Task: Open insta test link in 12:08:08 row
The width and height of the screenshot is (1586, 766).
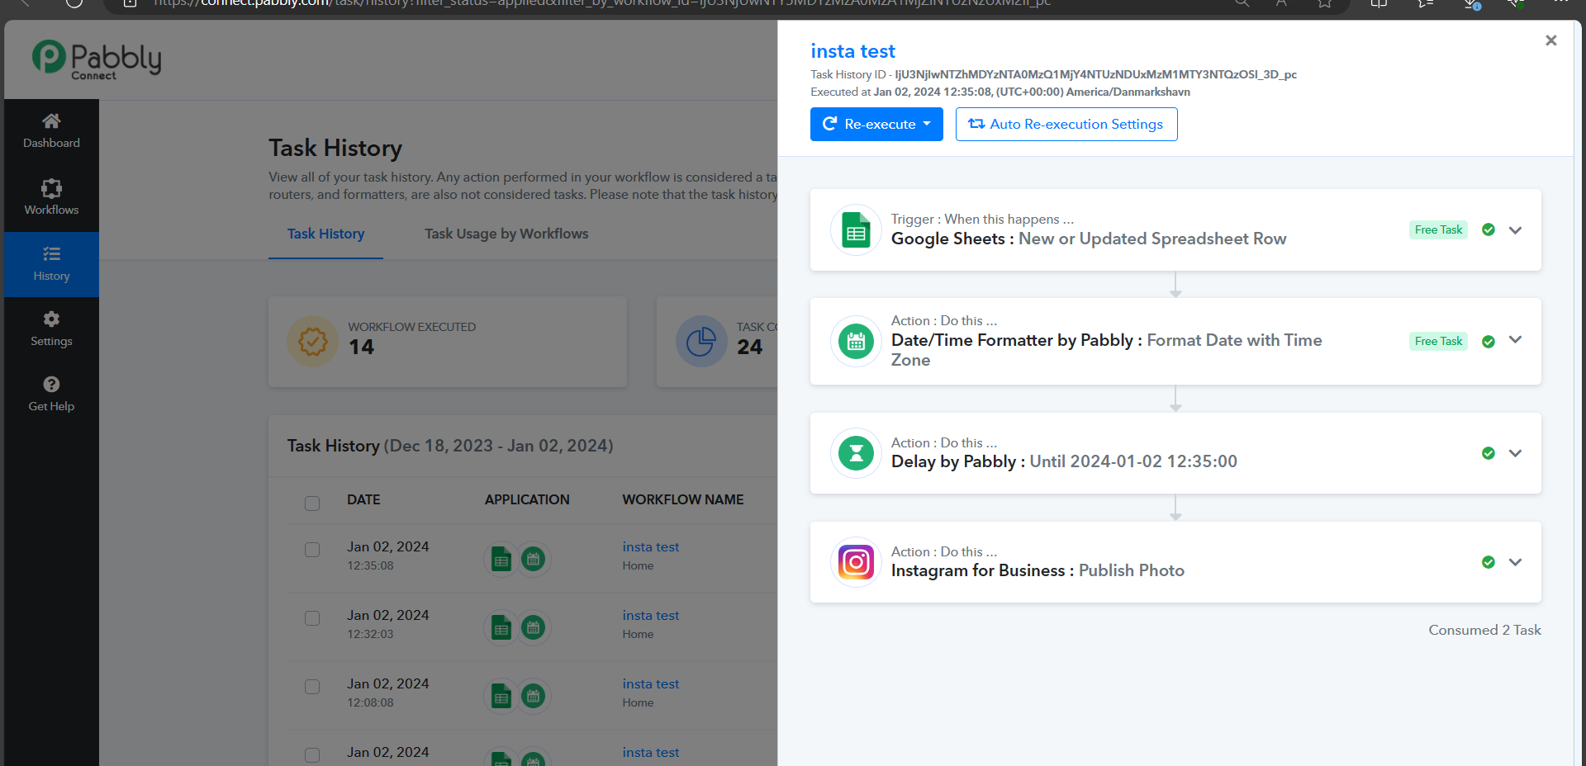Action: (651, 683)
